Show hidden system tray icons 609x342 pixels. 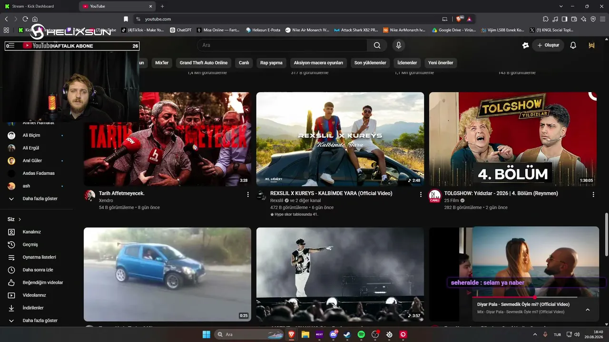tap(535, 334)
